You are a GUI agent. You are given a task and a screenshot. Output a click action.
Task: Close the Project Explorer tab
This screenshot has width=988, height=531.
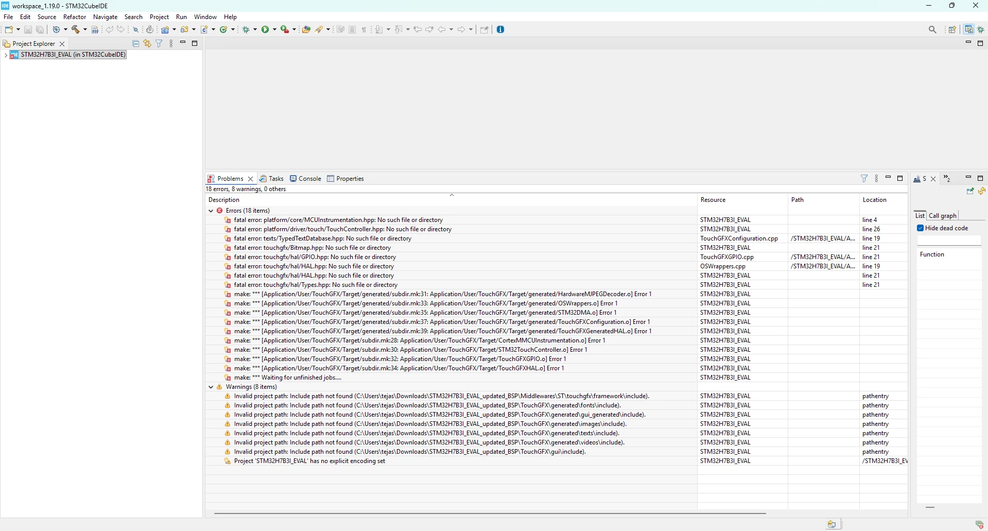62,44
